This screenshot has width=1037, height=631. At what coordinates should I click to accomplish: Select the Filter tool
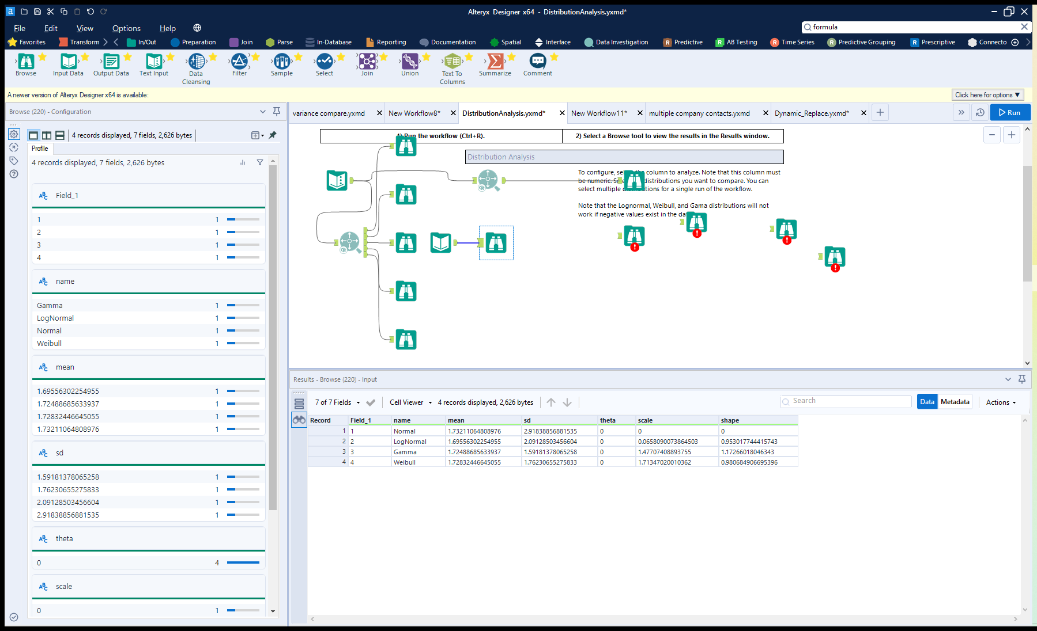pos(240,64)
